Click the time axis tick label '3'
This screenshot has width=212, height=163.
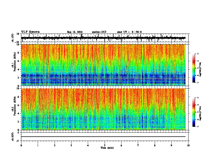point(71,145)
